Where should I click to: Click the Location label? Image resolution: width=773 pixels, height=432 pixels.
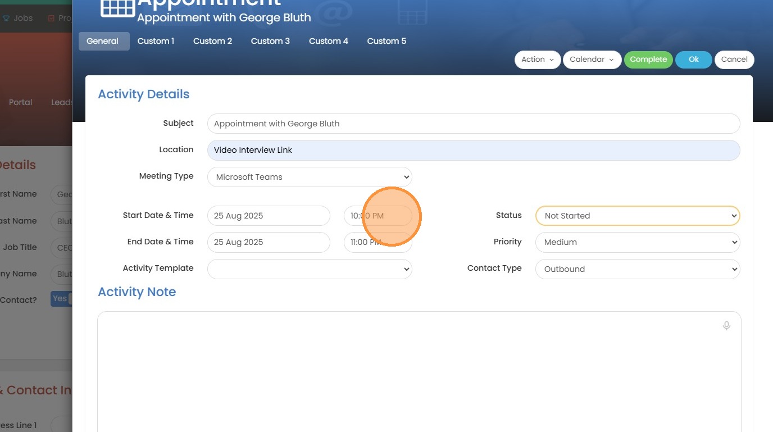coord(176,149)
